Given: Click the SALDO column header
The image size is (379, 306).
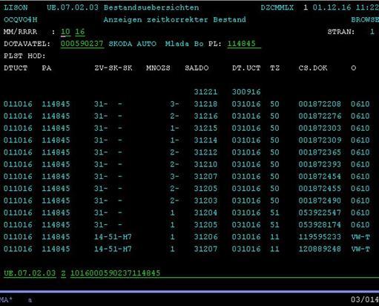Looking at the screenshot, I should pos(197,68).
